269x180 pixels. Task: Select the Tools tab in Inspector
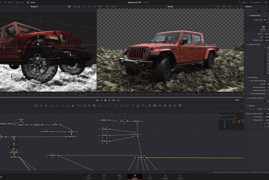coord(263,11)
